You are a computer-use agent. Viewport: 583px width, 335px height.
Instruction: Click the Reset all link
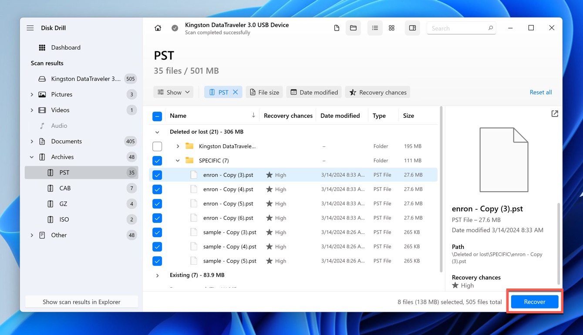(x=541, y=92)
